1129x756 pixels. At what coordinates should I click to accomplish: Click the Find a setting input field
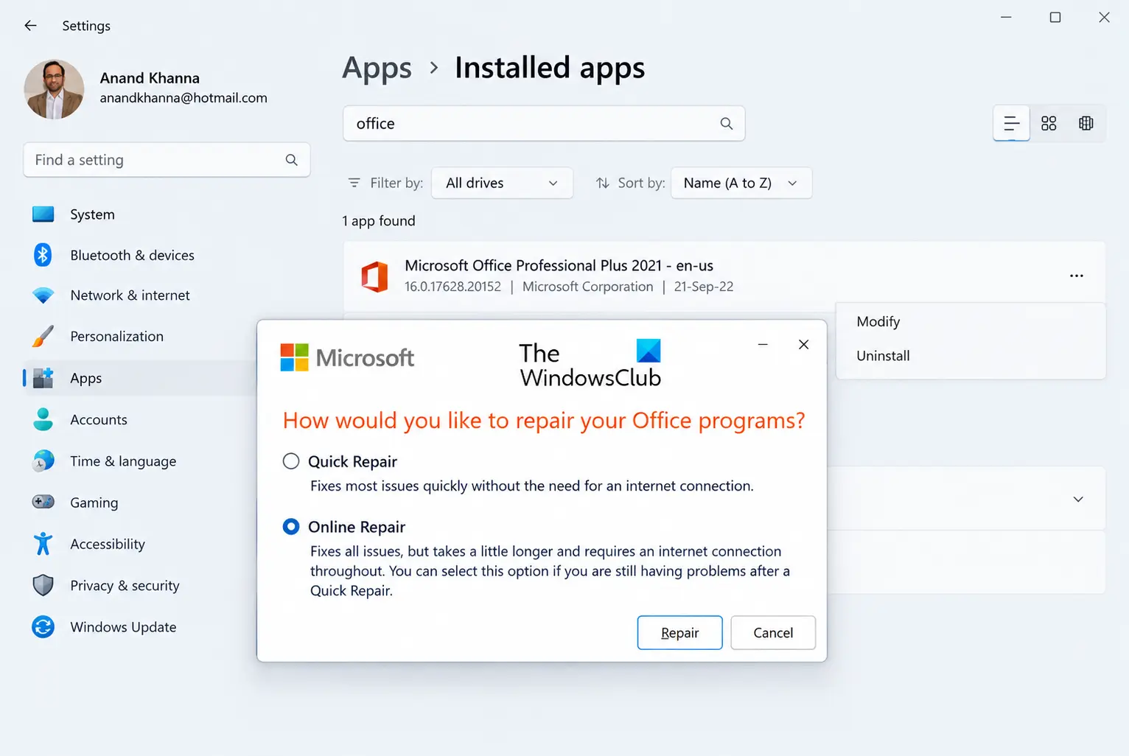pos(167,160)
